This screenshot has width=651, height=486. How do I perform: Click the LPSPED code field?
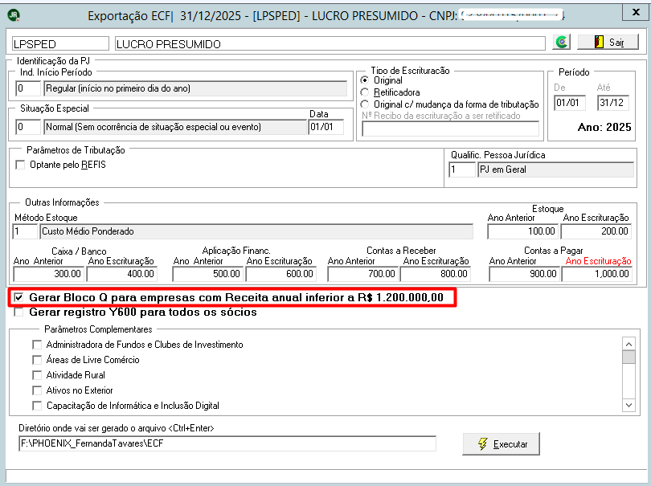60,43
